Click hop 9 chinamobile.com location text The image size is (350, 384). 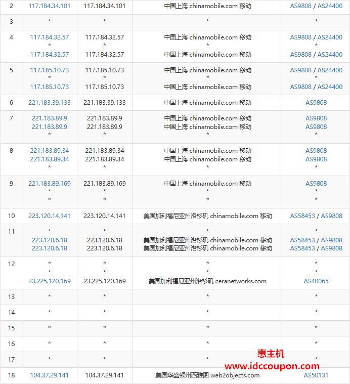pos(207,184)
